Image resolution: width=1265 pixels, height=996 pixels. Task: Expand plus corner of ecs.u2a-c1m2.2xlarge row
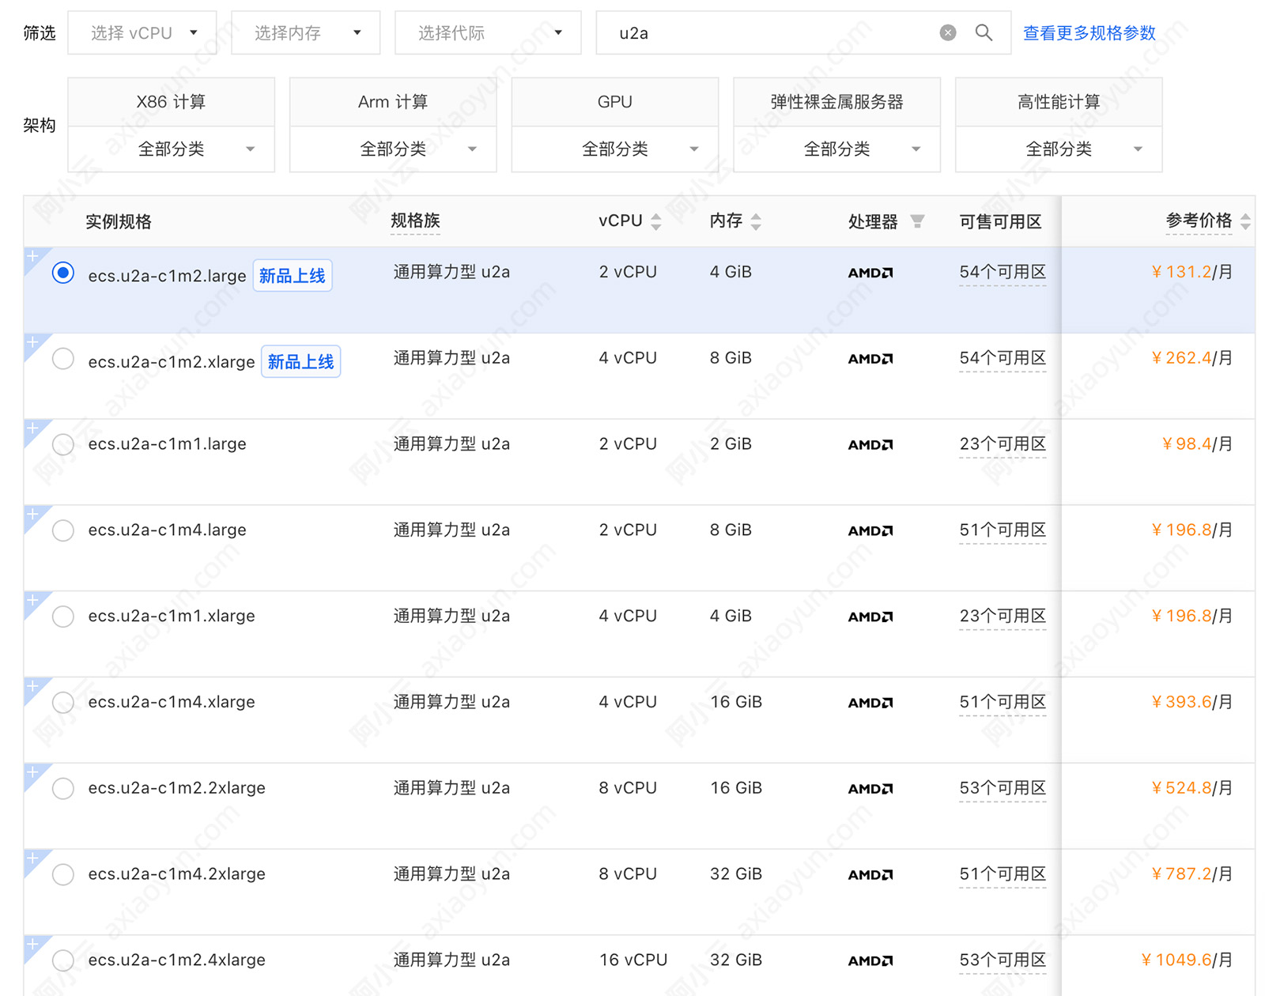click(33, 774)
